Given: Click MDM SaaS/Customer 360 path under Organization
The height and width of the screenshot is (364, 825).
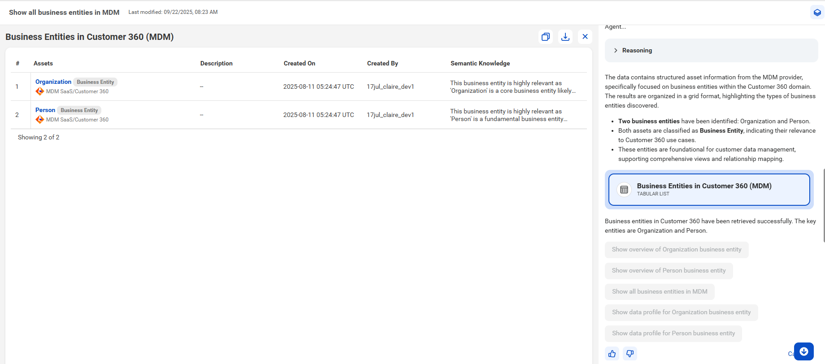Looking at the screenshot, I should point(77,91).
